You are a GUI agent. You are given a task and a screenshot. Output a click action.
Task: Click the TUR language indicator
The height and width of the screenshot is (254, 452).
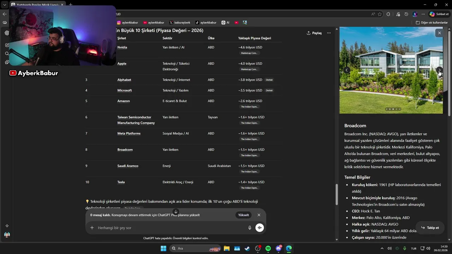coord(414,248)
